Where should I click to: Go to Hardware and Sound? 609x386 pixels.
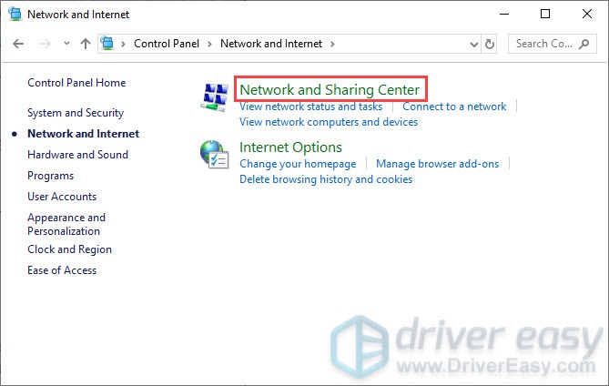pos(77,155)
